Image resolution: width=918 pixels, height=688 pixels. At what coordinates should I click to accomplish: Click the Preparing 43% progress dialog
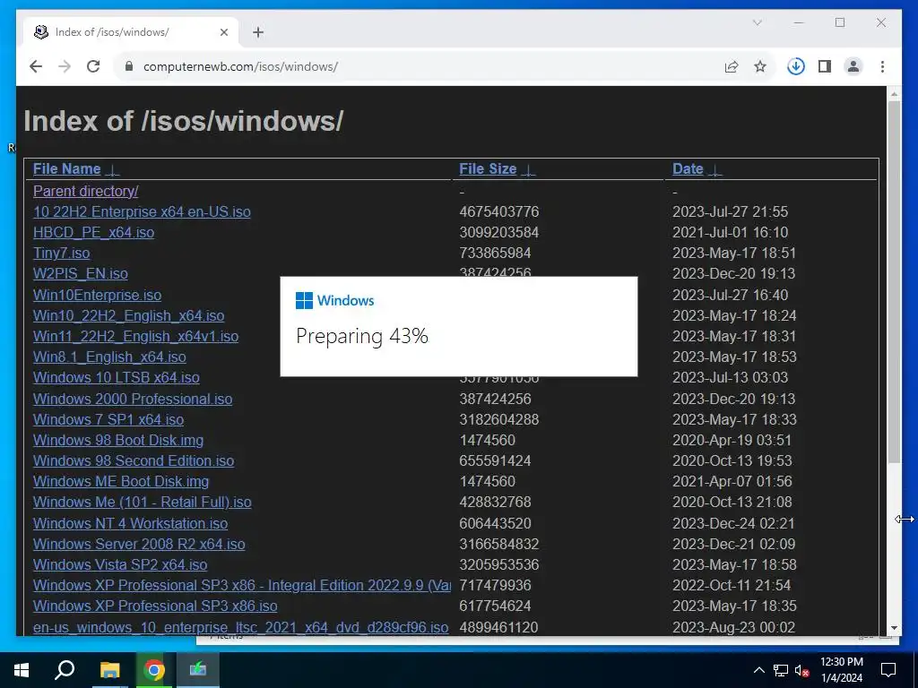click(458, 326)
